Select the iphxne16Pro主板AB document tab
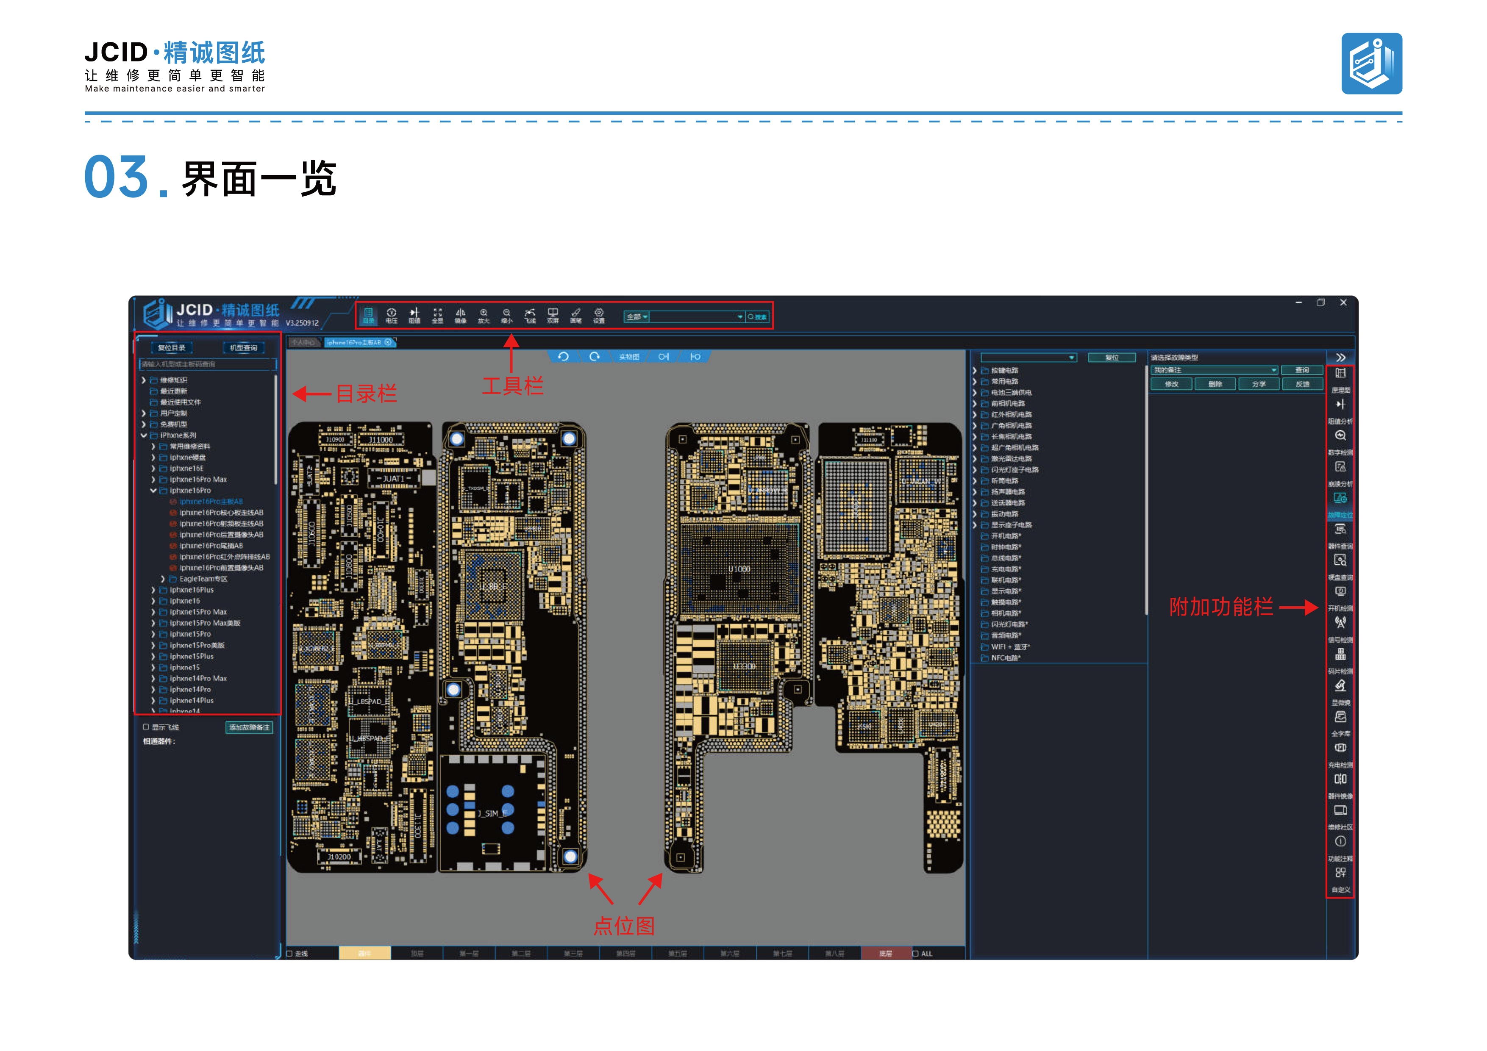Image resolution: width=1487 pixels, height=1051 pixels. click(x=354, y=343)
